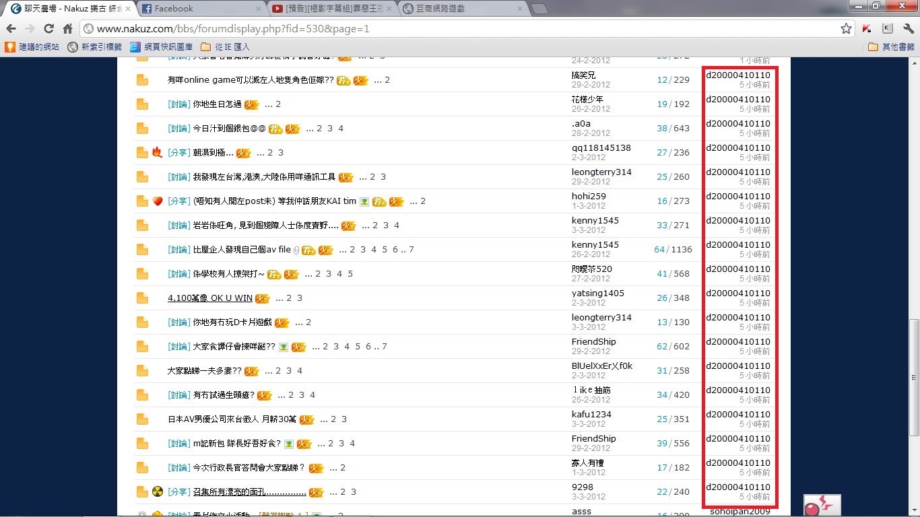Go to the browser home page

point(67,29)
